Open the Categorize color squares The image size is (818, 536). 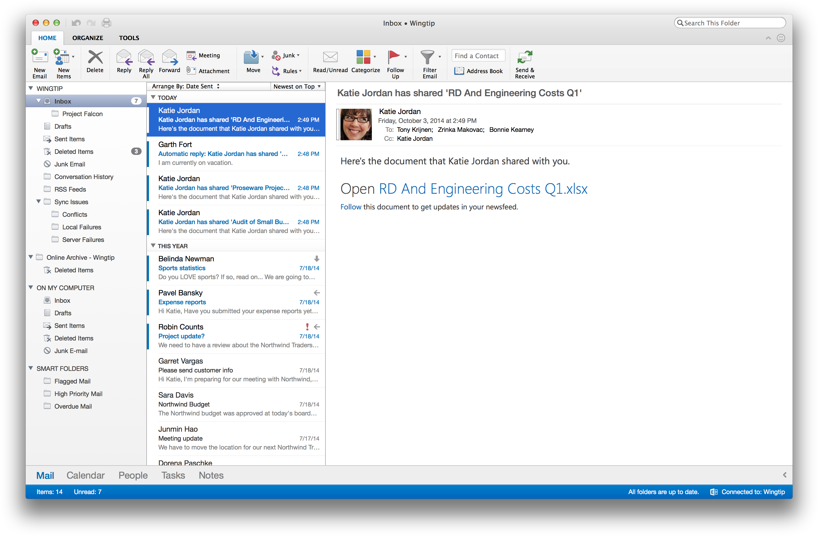coord(363,57)
